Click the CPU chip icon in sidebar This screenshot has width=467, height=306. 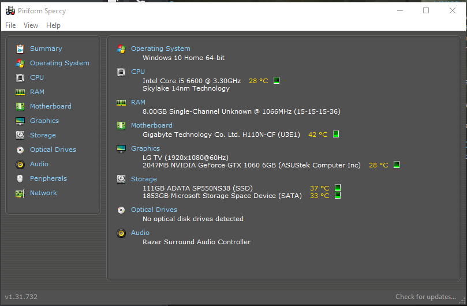(20, 78)
